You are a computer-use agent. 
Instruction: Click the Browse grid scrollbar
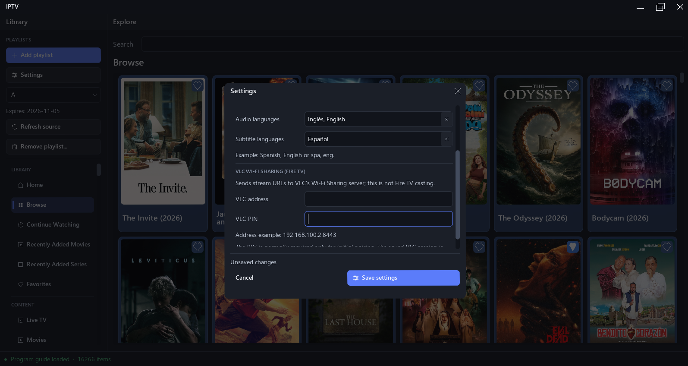682,78
